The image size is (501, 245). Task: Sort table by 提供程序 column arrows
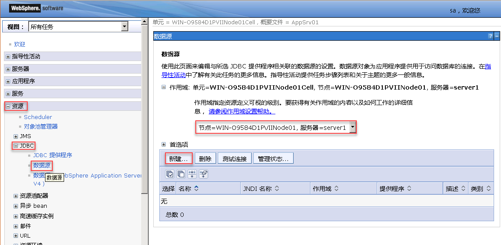(x=409, y=188)
